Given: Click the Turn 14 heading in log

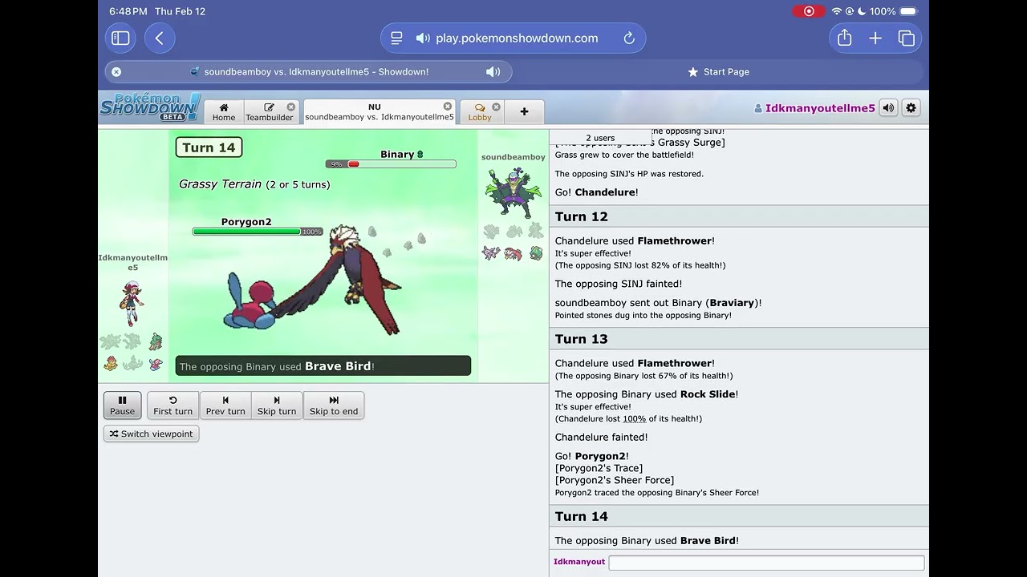Looking at the screenshot, I should (x=582, y=516).
